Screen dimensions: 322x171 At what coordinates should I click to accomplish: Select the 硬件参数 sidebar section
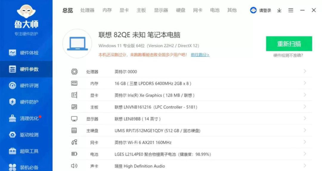click(26, 69)
